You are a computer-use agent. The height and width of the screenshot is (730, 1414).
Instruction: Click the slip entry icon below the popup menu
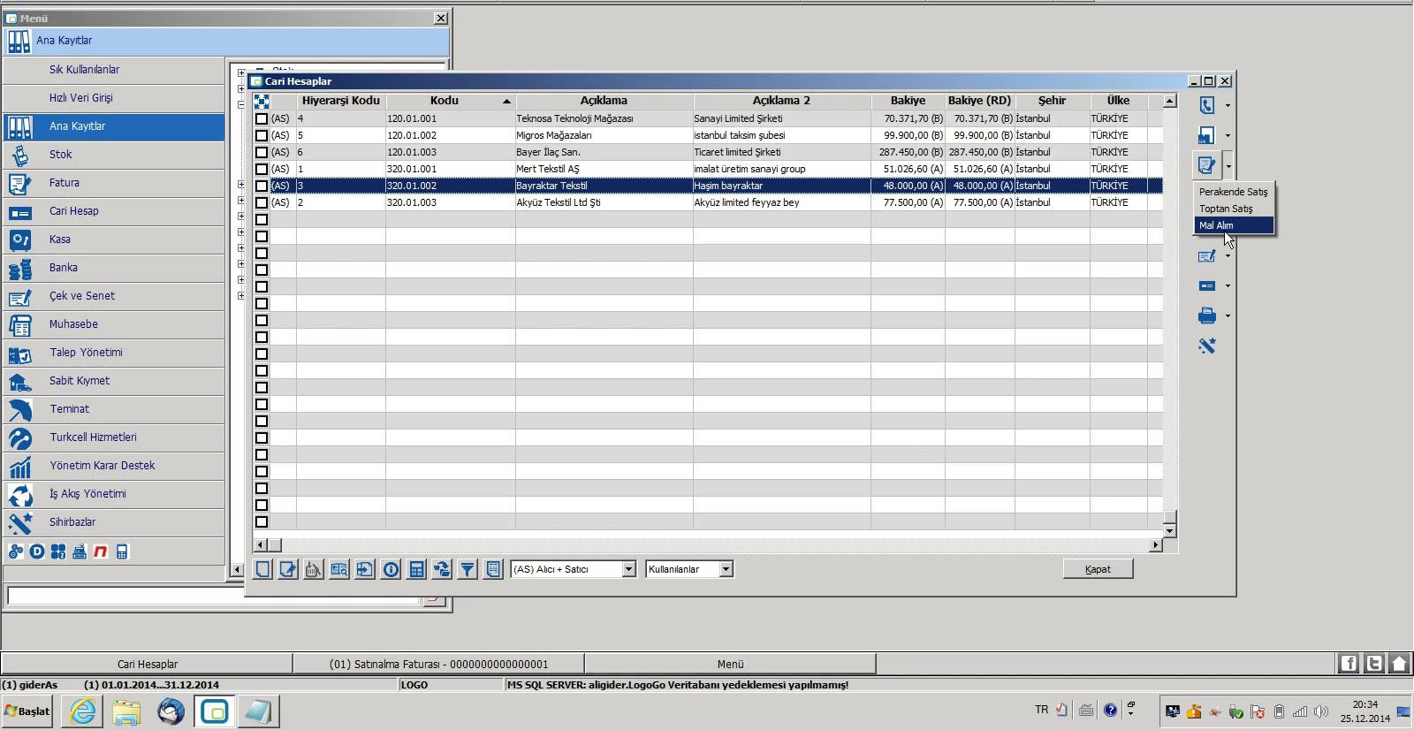click(1206, 256)
